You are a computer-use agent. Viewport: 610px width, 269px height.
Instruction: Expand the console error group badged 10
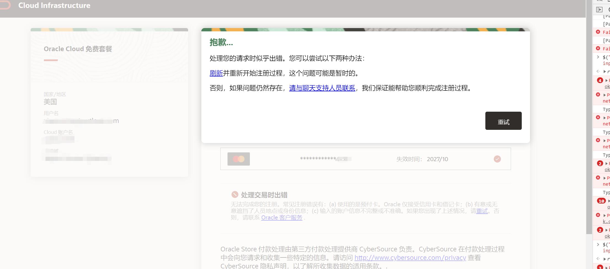(x=609, y=201)
